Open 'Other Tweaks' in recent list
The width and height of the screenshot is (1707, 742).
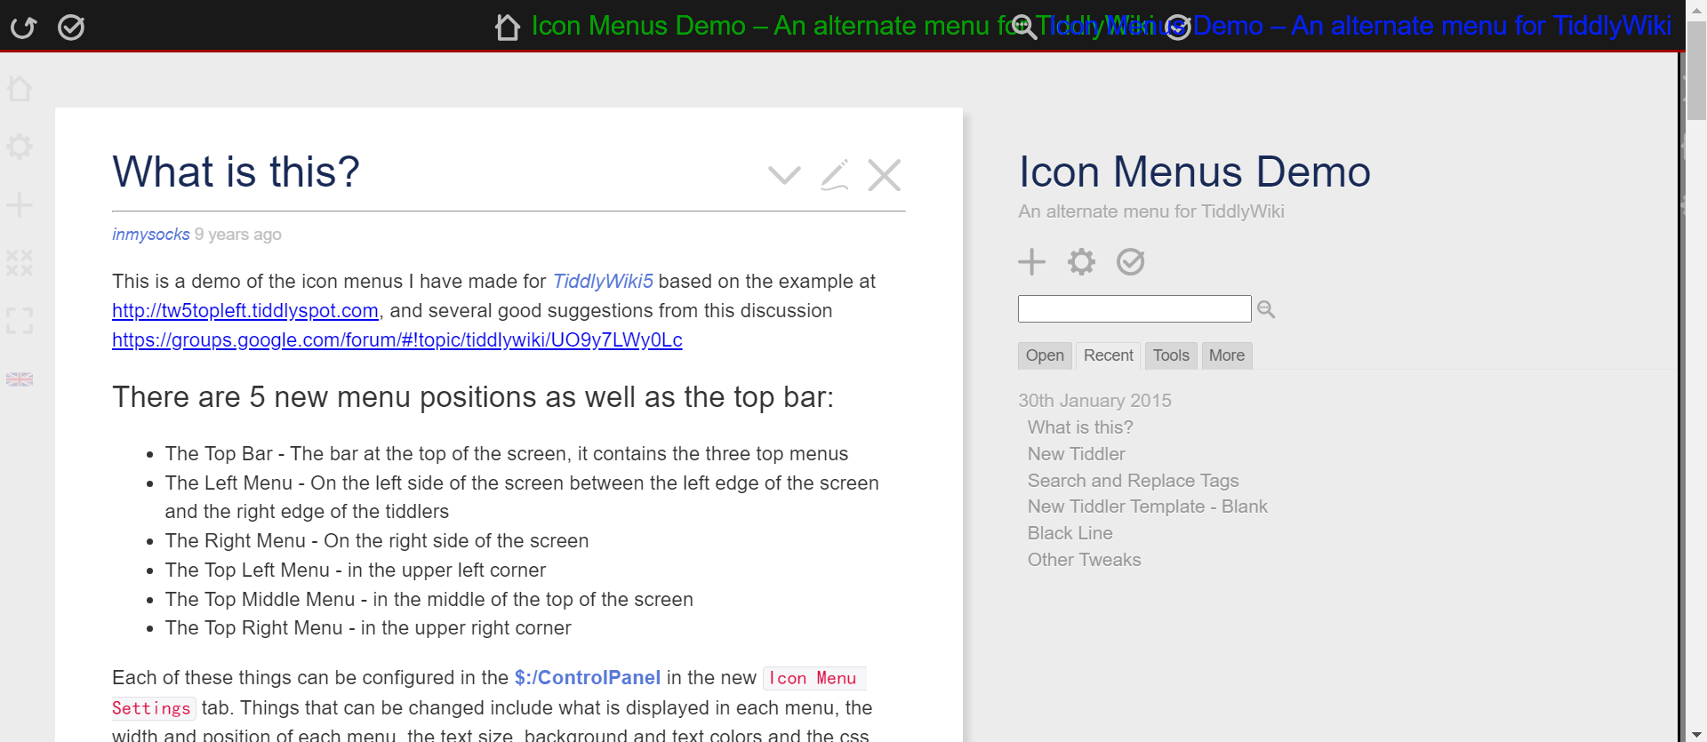[x=1085, y=560]
